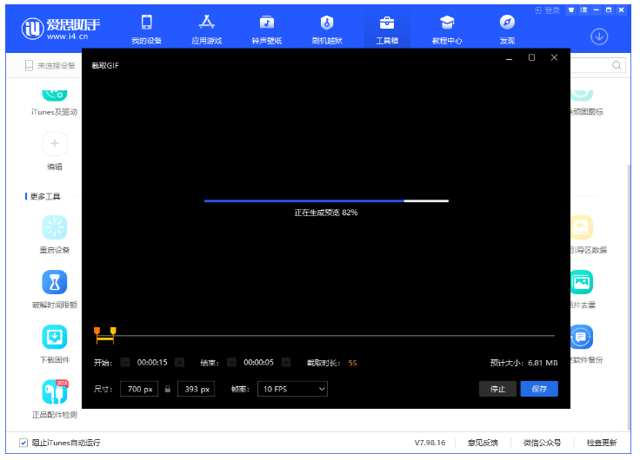Click the 更多工具 section heading

tap(45, 196)
